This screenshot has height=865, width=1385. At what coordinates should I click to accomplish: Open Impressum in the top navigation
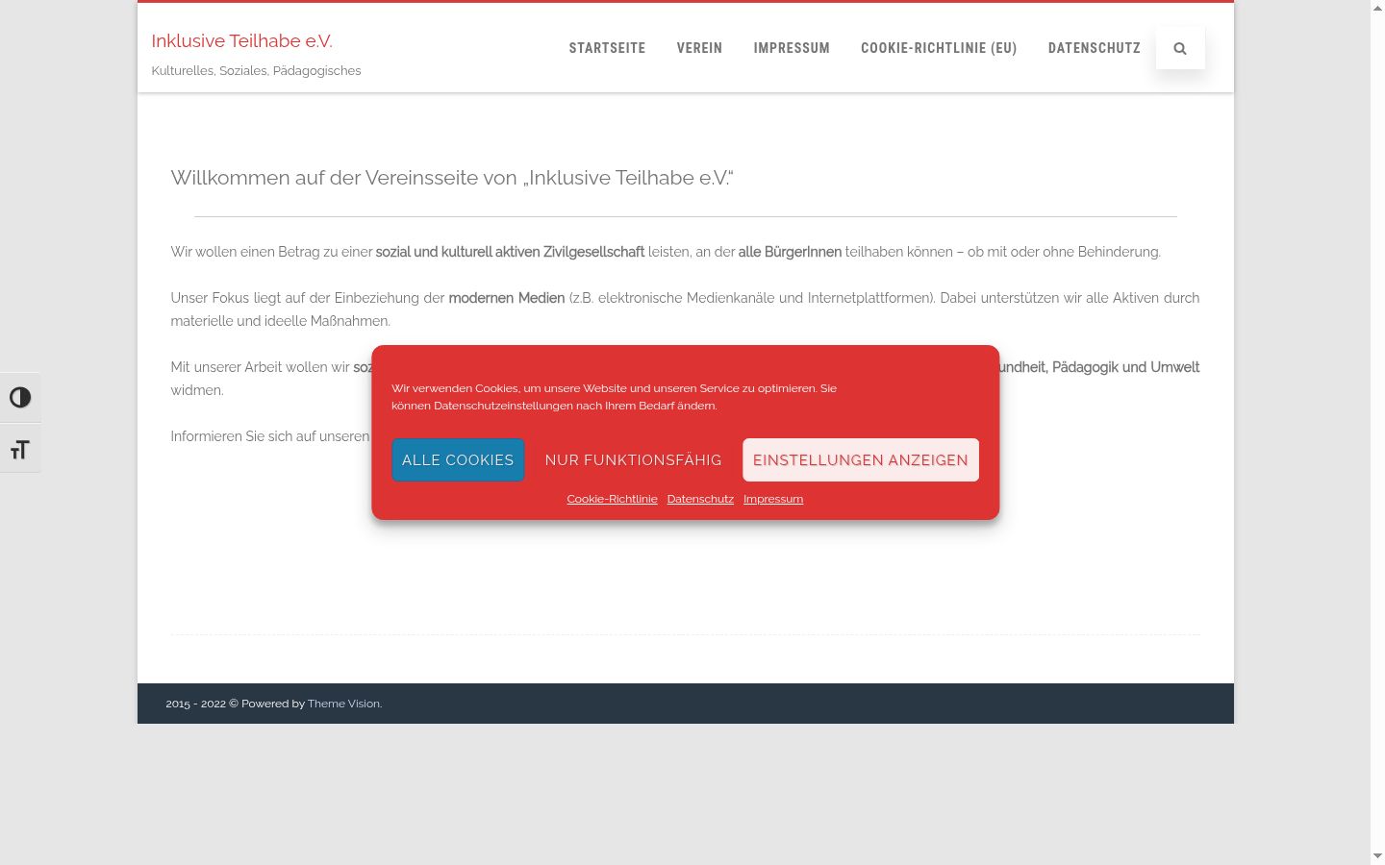792,48
